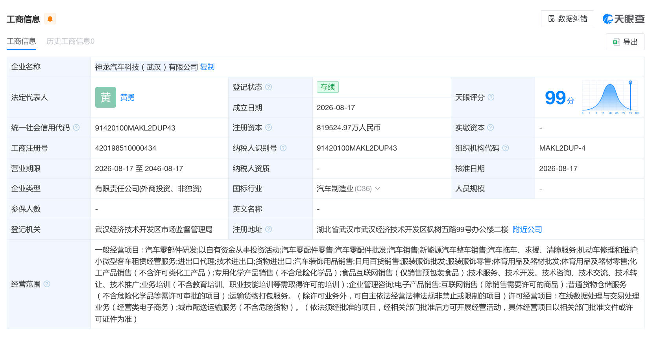Image resolution: width=650 pixels, height=342 pixels.
Task: Show help for 注册地址 question icon
Action: tap(268, 229)
